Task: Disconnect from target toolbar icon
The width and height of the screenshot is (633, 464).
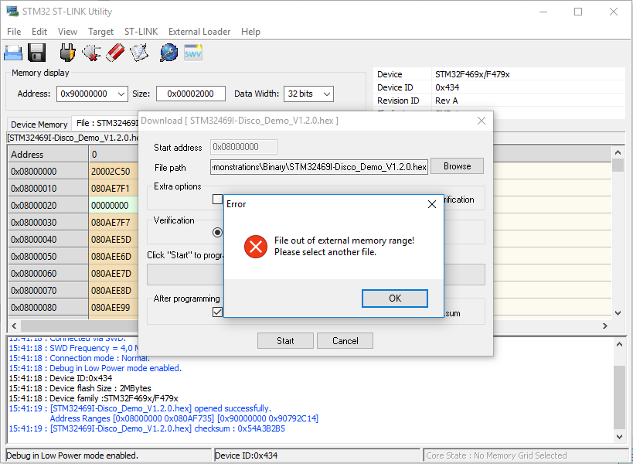Action: pyautogui.click(x=92, y=53)
